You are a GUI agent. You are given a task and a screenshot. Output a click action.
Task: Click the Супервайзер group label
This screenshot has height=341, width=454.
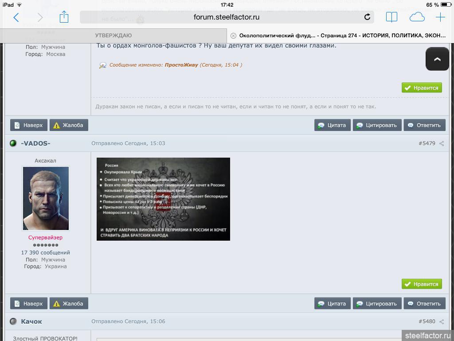click(46, 238)
